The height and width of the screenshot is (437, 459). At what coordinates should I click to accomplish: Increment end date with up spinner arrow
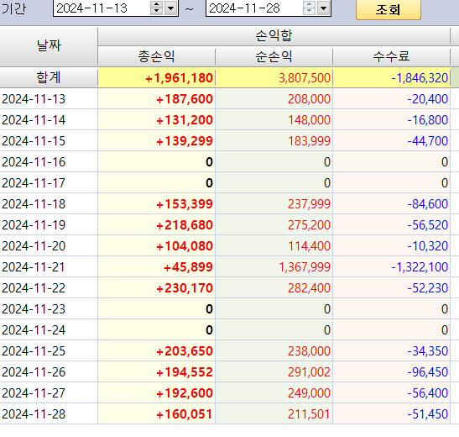pyautogui.click(x=309, y=5)
